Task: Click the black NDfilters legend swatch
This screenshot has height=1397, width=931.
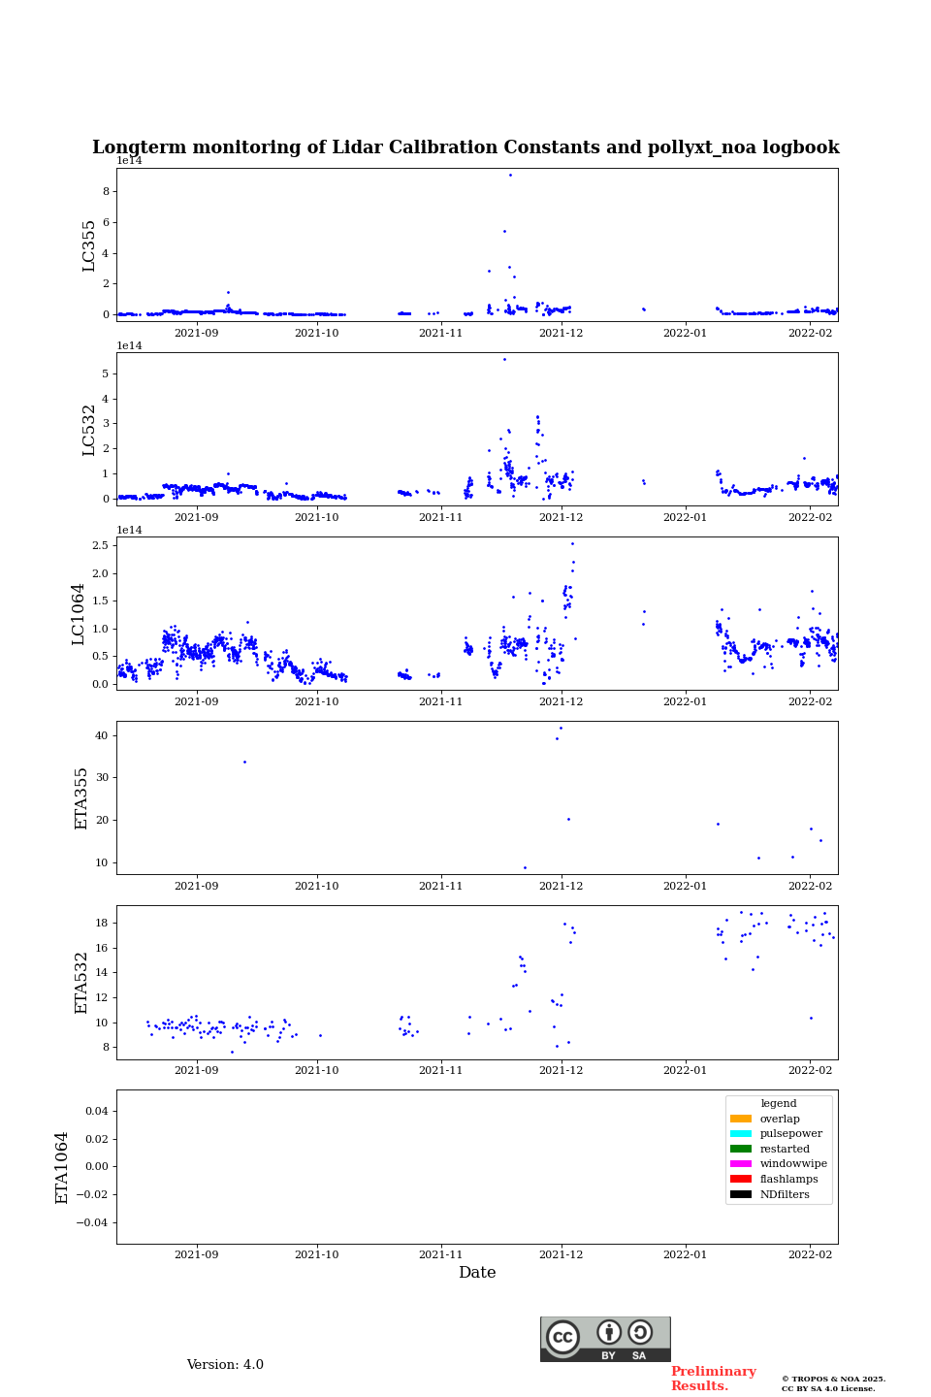Action: pyautogui.click(x=741, y=1194)
